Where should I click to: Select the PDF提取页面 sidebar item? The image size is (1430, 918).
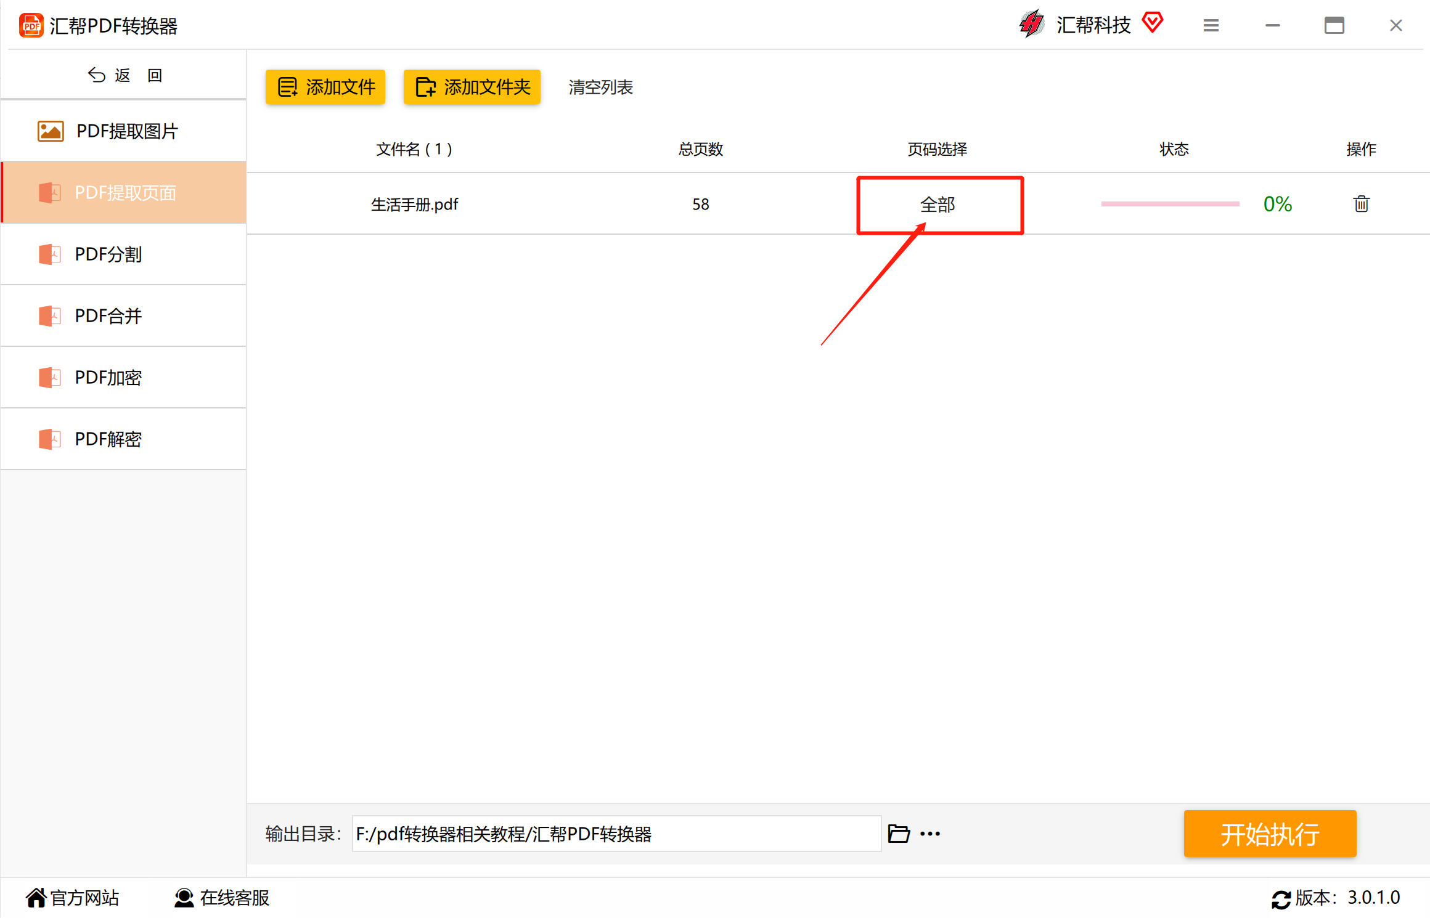click(x=123, y=192)
